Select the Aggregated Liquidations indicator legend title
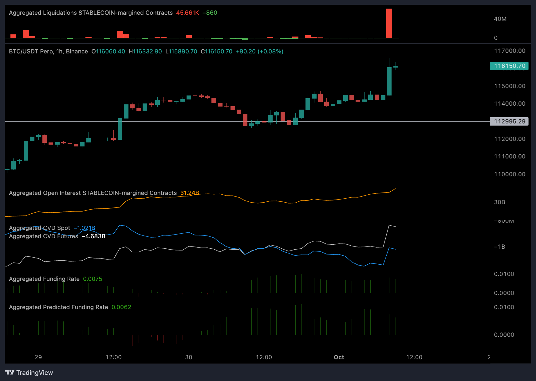The image size is (536, 381). point(91,13)
